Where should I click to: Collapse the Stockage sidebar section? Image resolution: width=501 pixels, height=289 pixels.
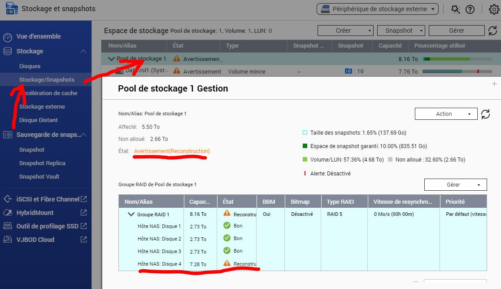tap(83, 51)
